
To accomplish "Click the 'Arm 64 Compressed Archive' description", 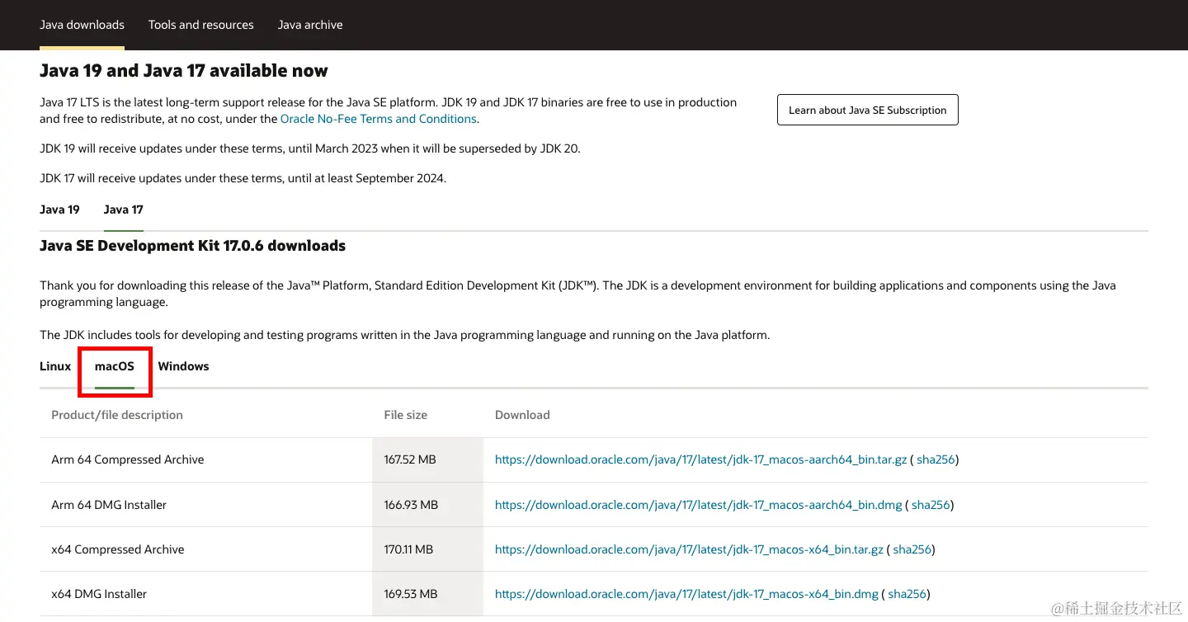I will (128, 459).
